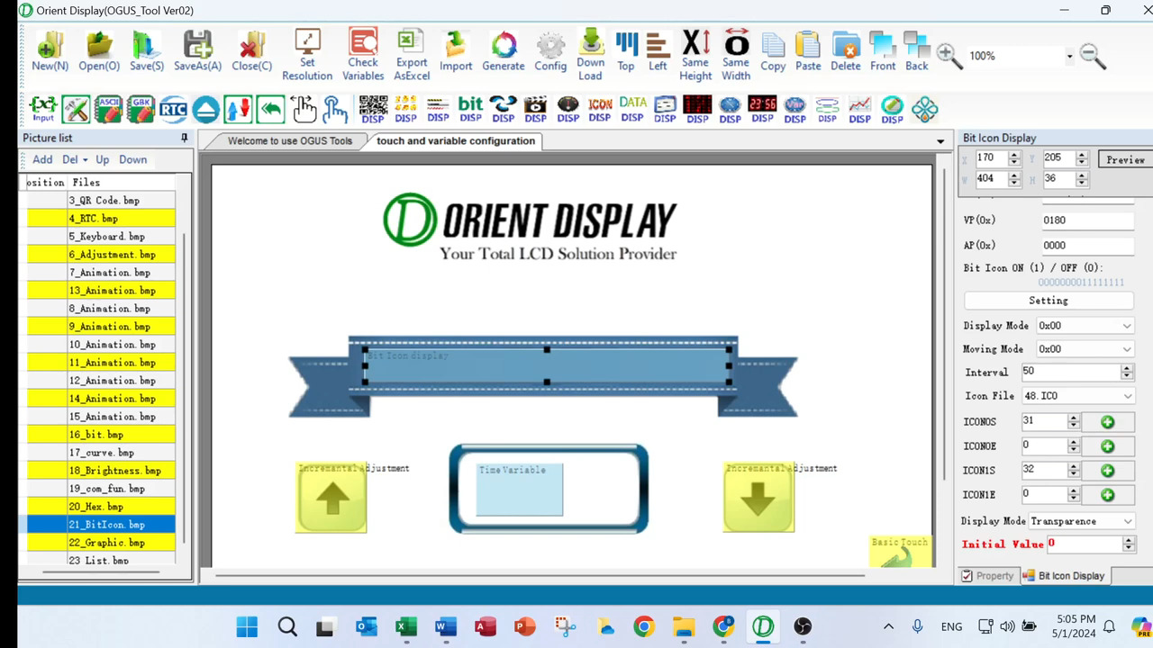Select the 23:56 digital clock DISP tool
The image size is (1153, 648).
tap(762, 109)
